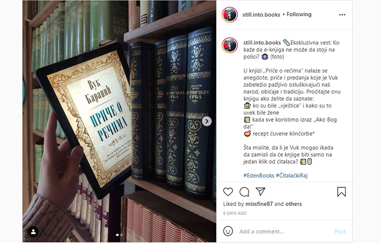Open the still.into.books username in caption
The image size is (381, 243).
coord(262,43)
